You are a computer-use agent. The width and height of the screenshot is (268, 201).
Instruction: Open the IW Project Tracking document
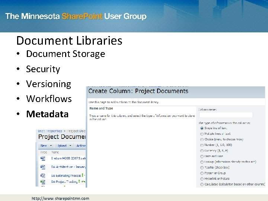pos(65,182)
